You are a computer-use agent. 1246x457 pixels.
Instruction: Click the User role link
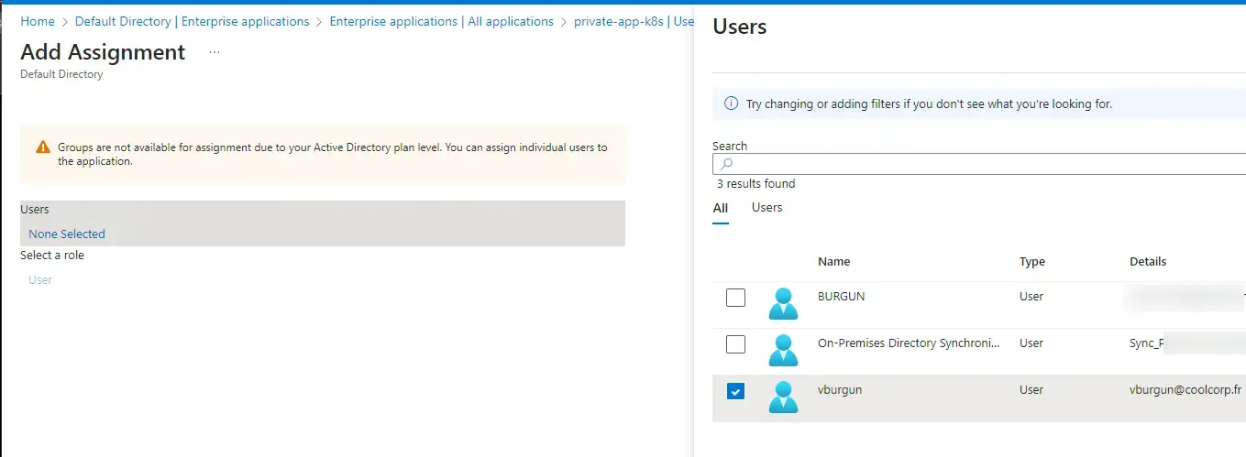40,279
